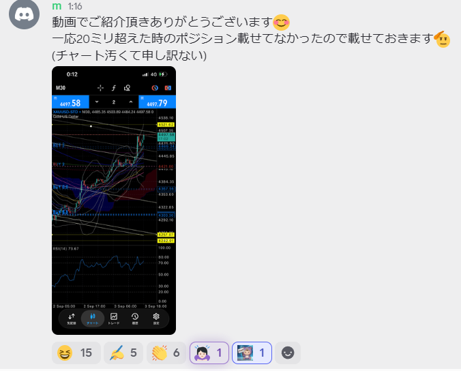Screen dimensions: 461x371
Task: Open the attached trading chart screenshot
Action: [114, 201]
